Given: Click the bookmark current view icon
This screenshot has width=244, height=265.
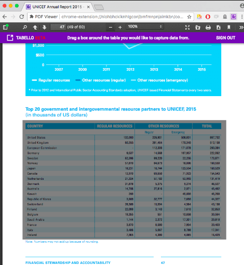Looking at the screenshot, I should tap(229, 28).
